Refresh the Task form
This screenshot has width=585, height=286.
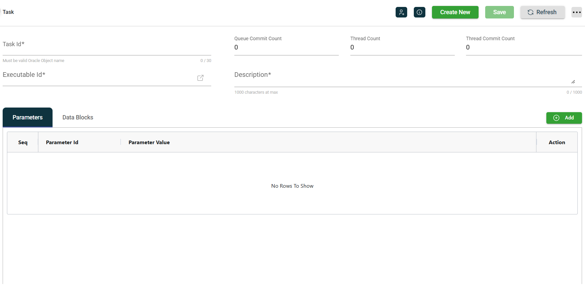pyautogui.click(x=542, y=12)
